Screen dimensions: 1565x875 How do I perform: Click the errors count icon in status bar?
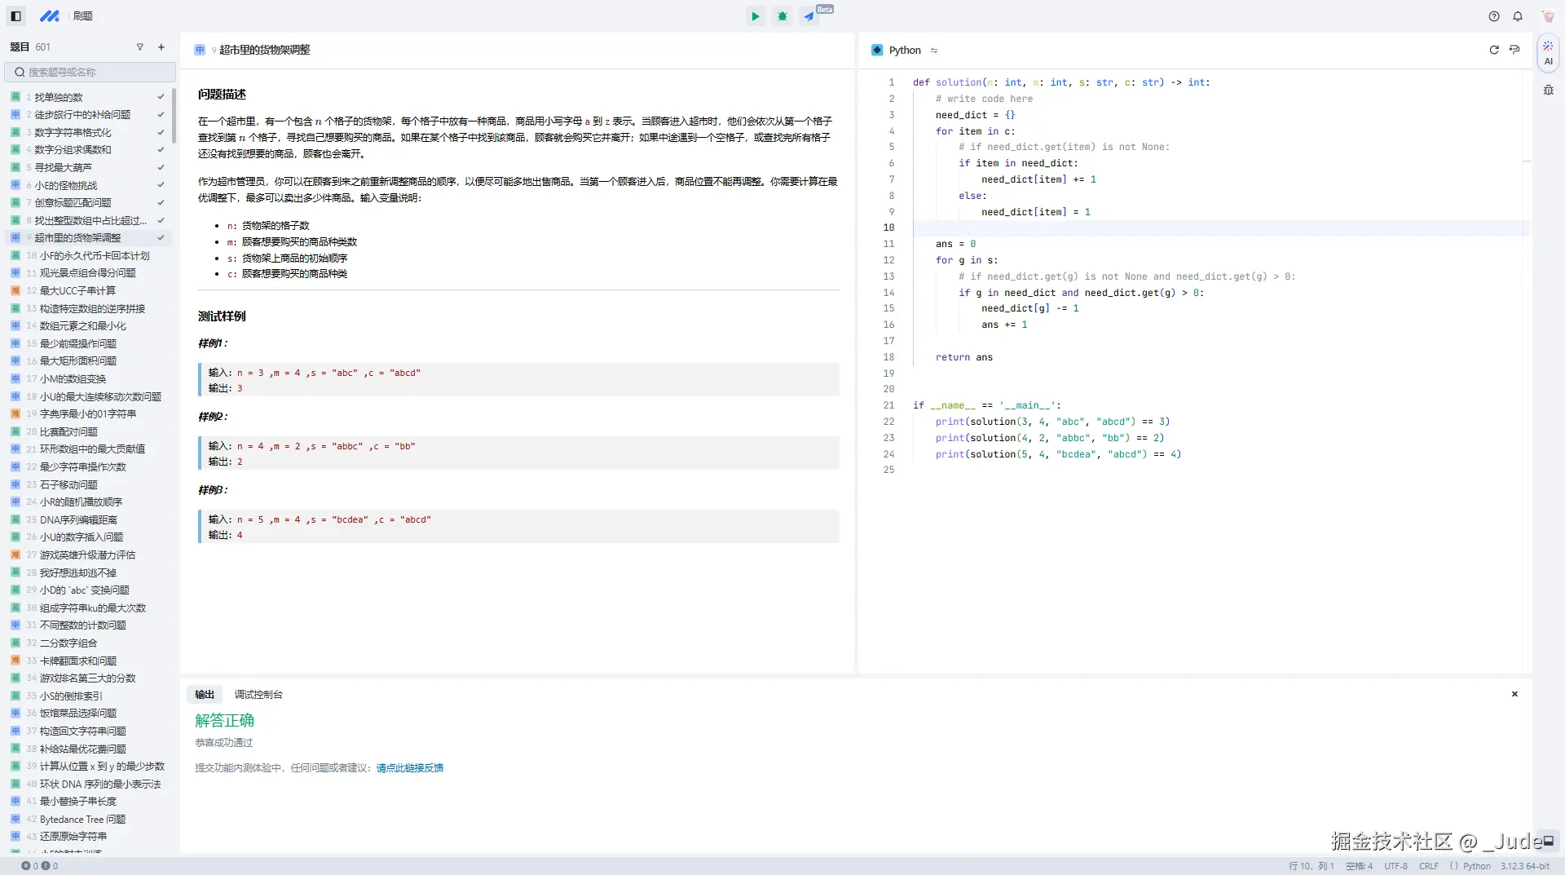[25, 866]
